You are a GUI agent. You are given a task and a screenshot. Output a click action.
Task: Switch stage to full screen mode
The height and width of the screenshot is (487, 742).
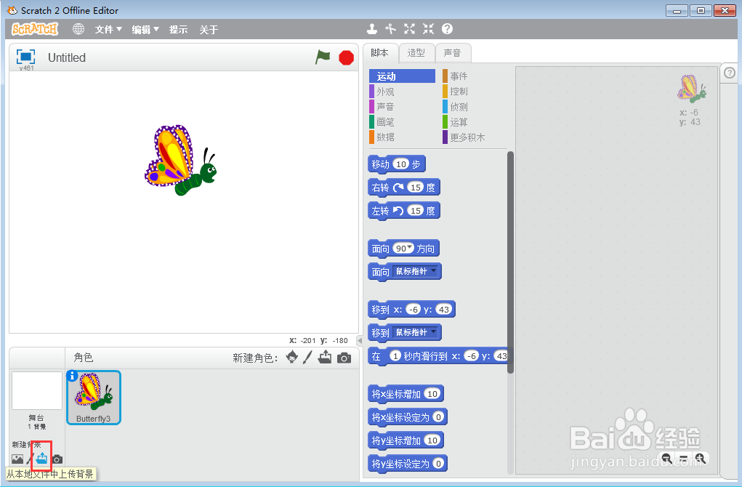(25, 57)
